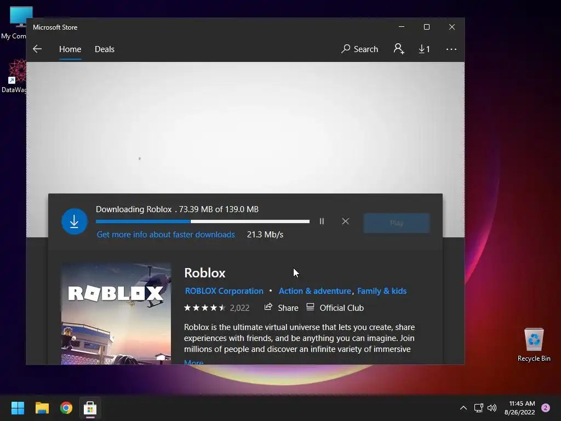Click the Roblox app title text
Screen dimensions: 561x421
tap(205, 273)
